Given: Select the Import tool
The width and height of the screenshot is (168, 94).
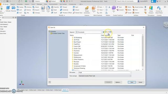Looking at the screenshot, I should click(x=36, y=10).
